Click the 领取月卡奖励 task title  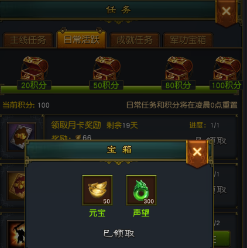(76, 125)
